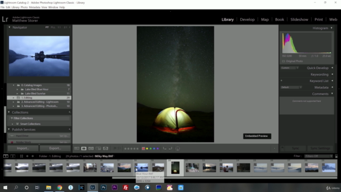Switch to Grid view in toolbar
Image resolution: width=341 pixels, height=192 pixels.
tap(77, 148)
